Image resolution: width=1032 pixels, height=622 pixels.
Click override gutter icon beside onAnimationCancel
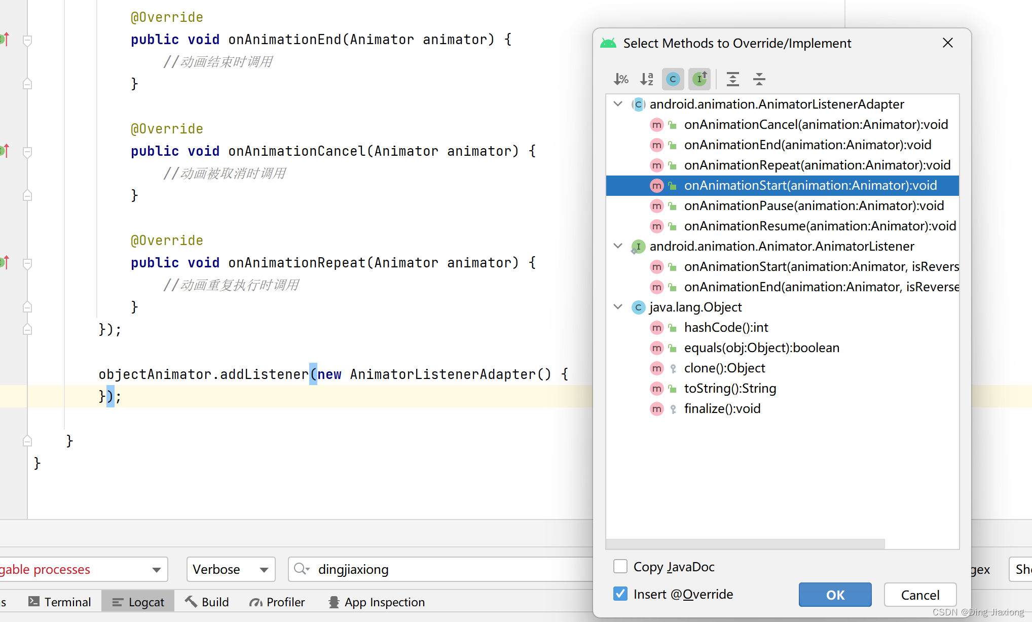[5, 151]
